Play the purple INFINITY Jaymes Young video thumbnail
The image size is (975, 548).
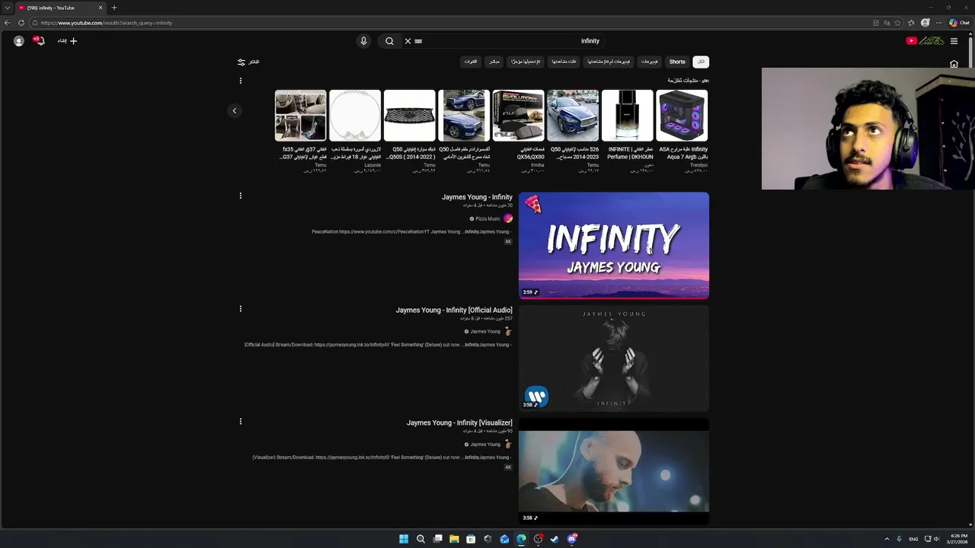(x=614, y=245)
